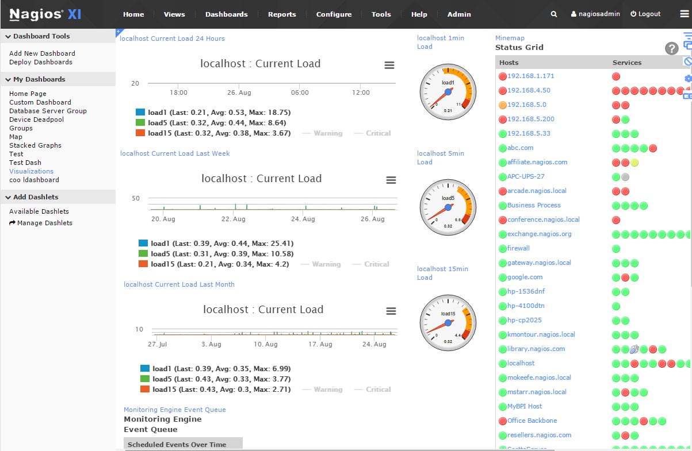Screen dimensions: 692x451
Task: Click the gray service dot for APC-UPS-27
Action: point(625,177)
